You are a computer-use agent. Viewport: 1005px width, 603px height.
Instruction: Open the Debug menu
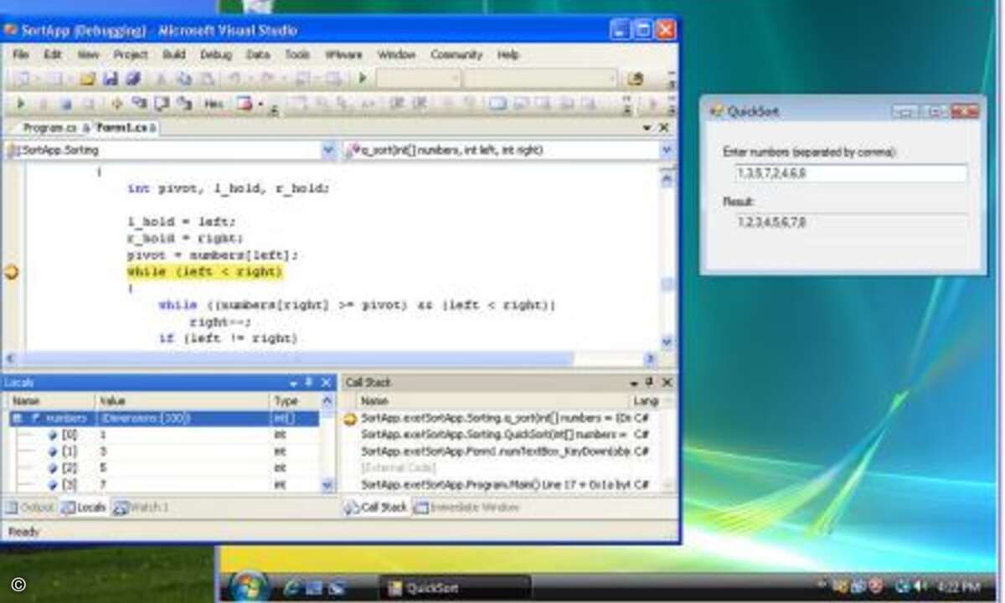[x=215, y=54]
